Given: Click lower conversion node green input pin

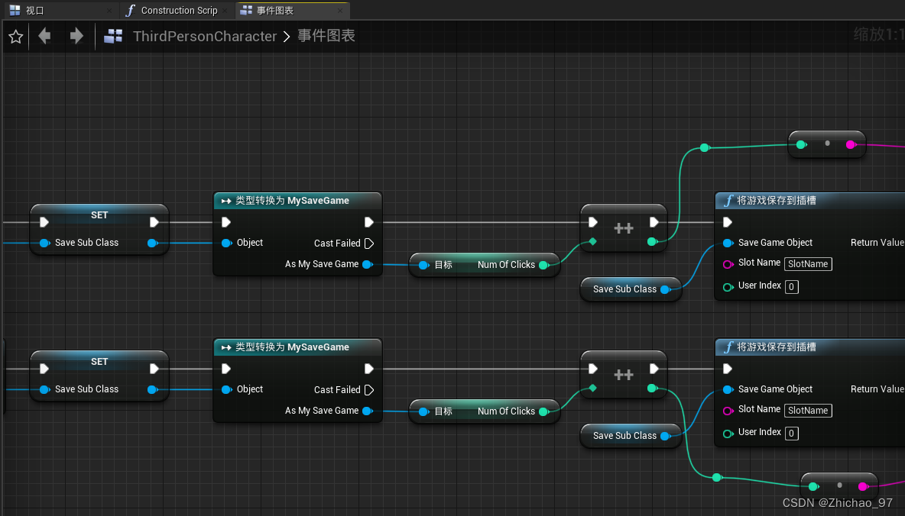Looking at the screenshot, I should click(x=813, y=486).
